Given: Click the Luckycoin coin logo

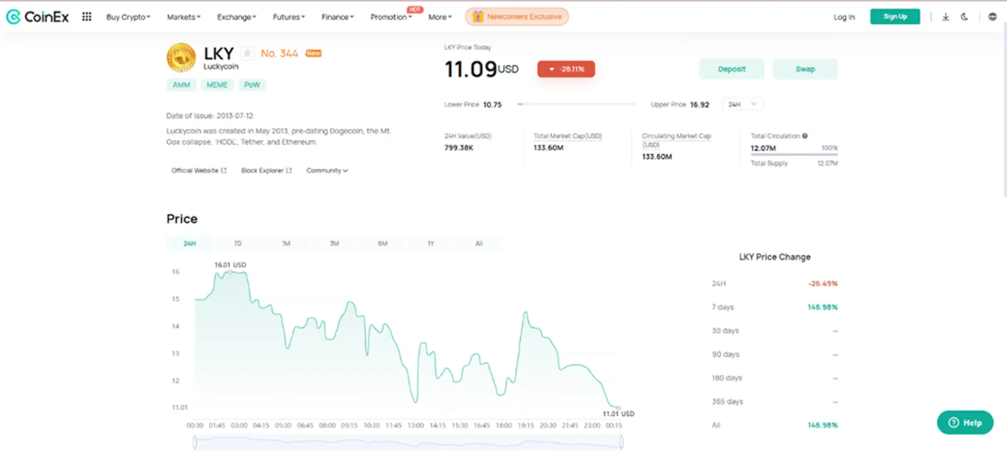Looking at the screenshot, I should (x=181, y=58).
